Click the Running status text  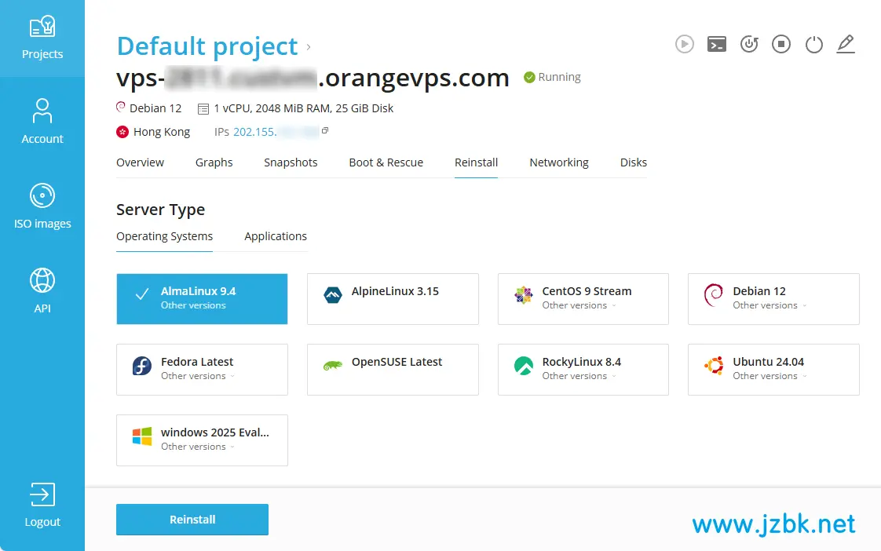click(x=559, y=77)
